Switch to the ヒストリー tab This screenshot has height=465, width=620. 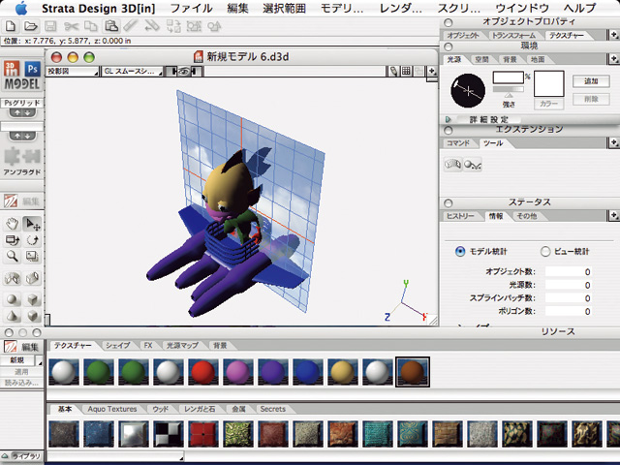[460, 216]
